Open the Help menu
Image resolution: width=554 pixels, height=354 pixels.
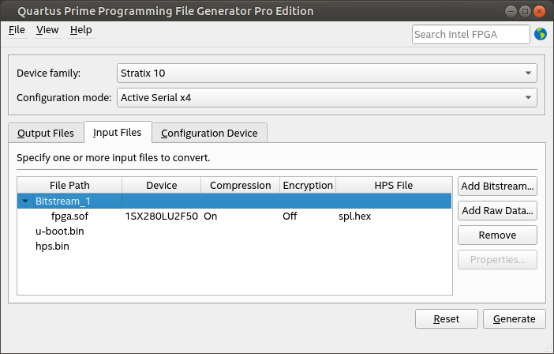point(80,30)
